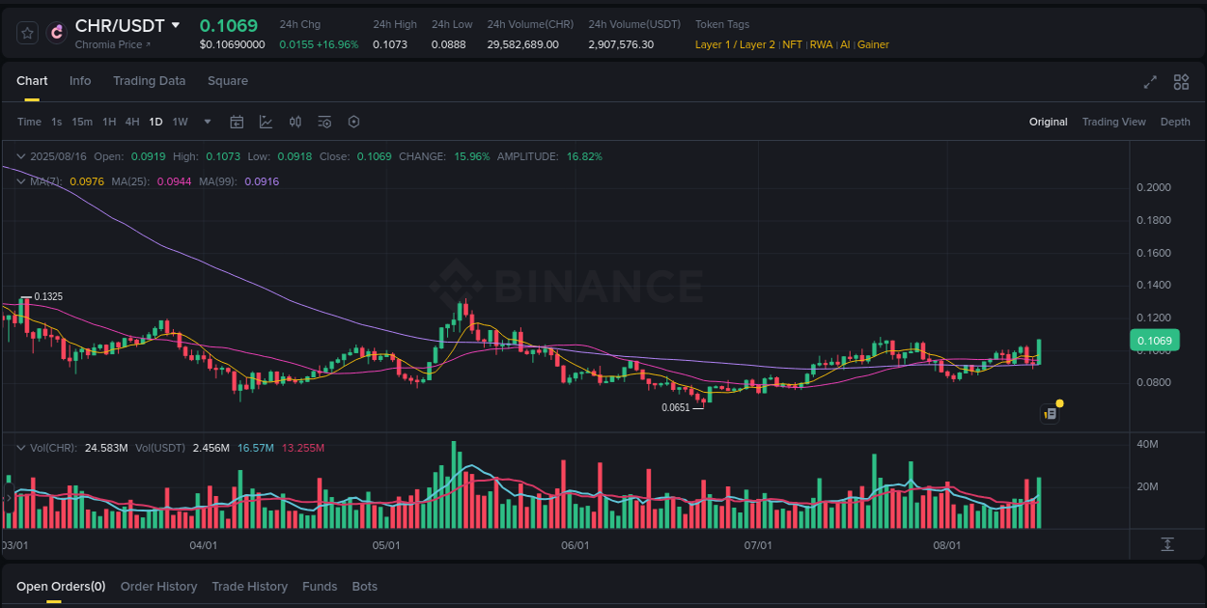Switch chart timeframe to 1W
Viewport: 1207px width, 608px height.
pos(180,122)
